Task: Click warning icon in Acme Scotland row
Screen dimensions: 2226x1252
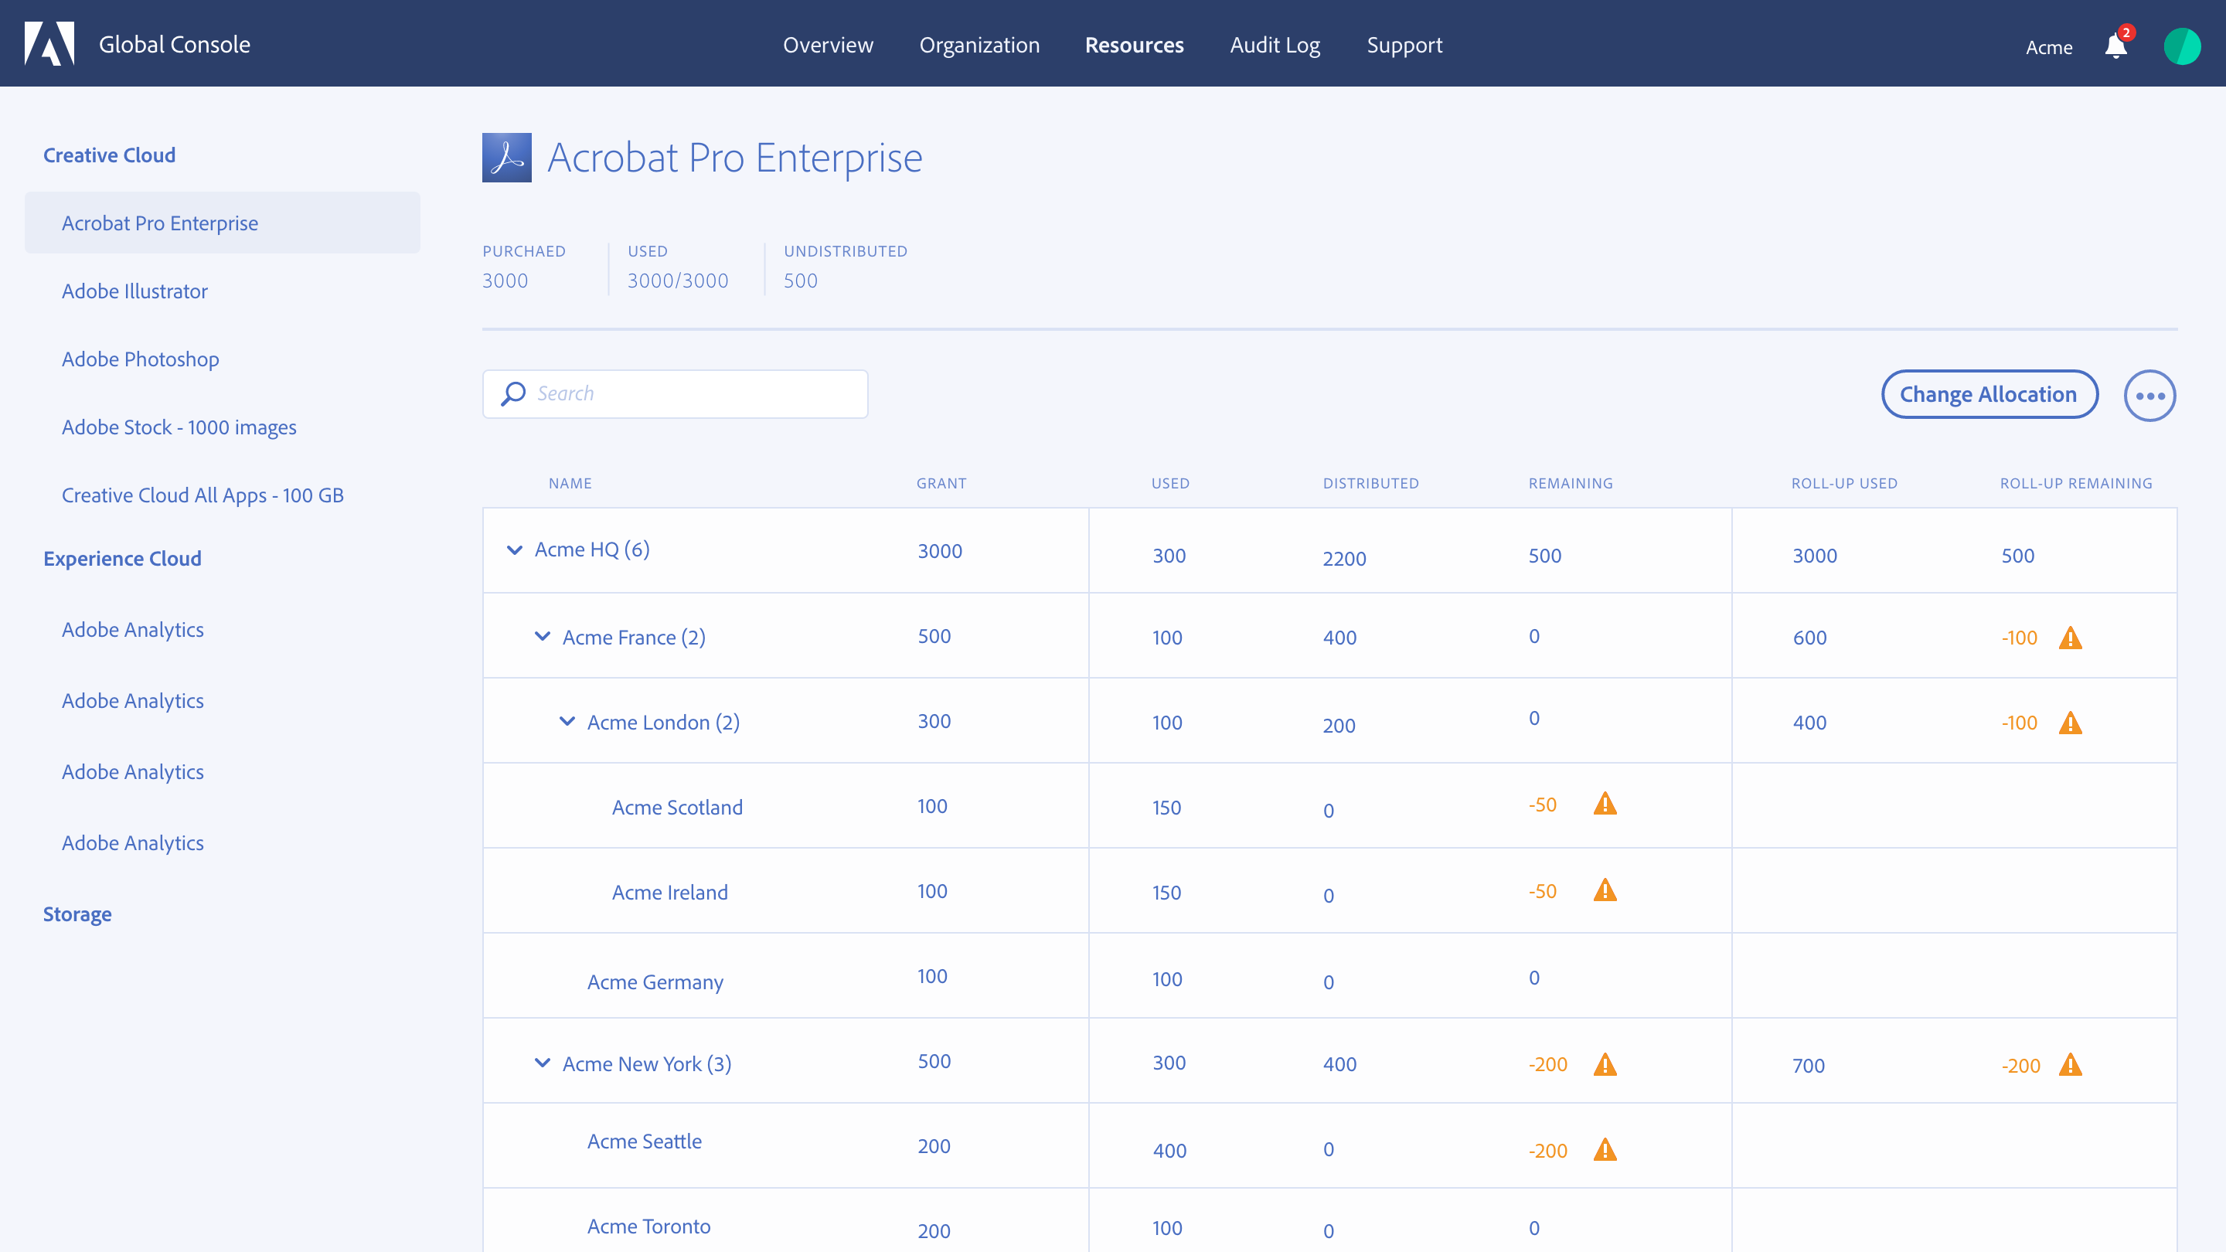Action: [x=1605, y=804]
